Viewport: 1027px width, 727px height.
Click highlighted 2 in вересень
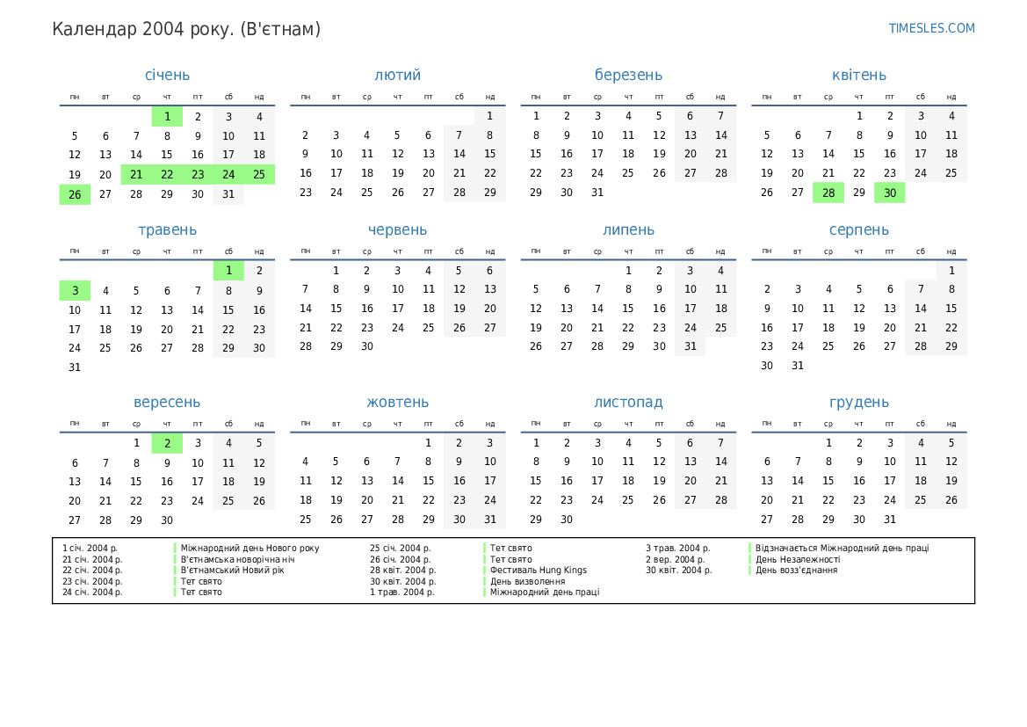167,444
